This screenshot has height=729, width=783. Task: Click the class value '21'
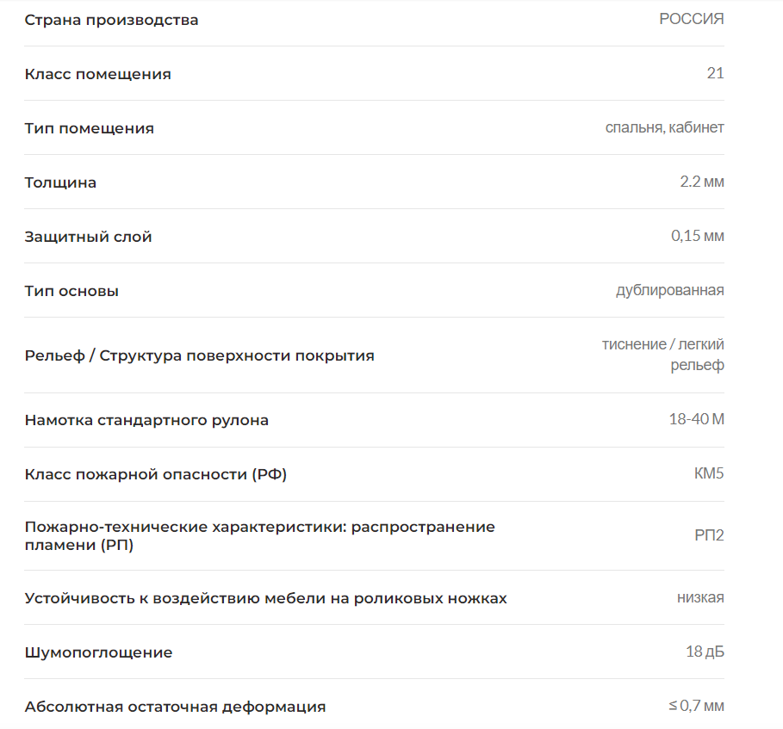[716, 73]
